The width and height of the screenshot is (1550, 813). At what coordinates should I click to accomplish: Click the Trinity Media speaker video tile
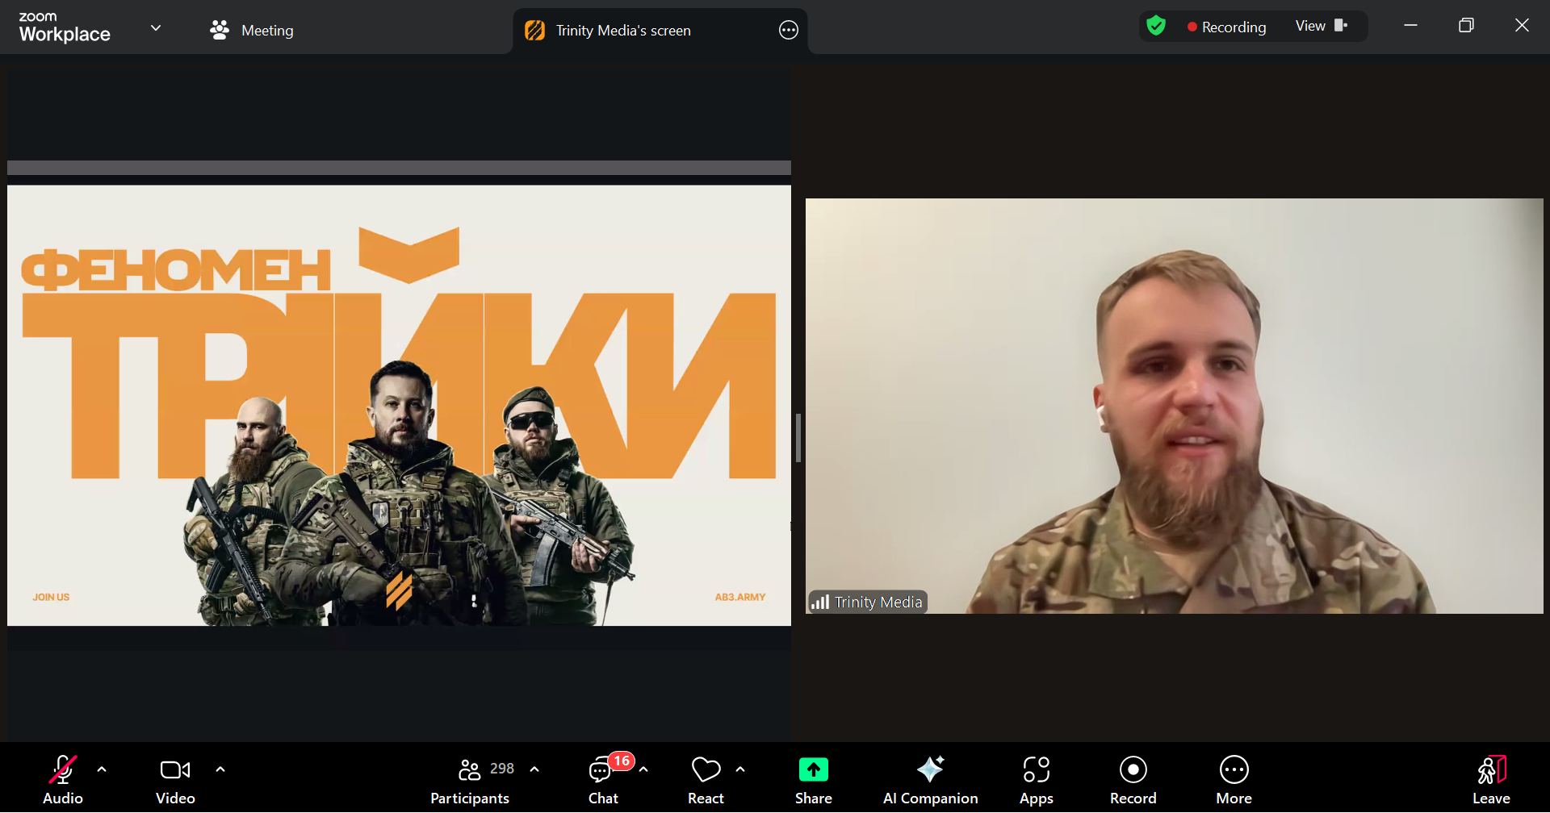[x=1174, y=406]
